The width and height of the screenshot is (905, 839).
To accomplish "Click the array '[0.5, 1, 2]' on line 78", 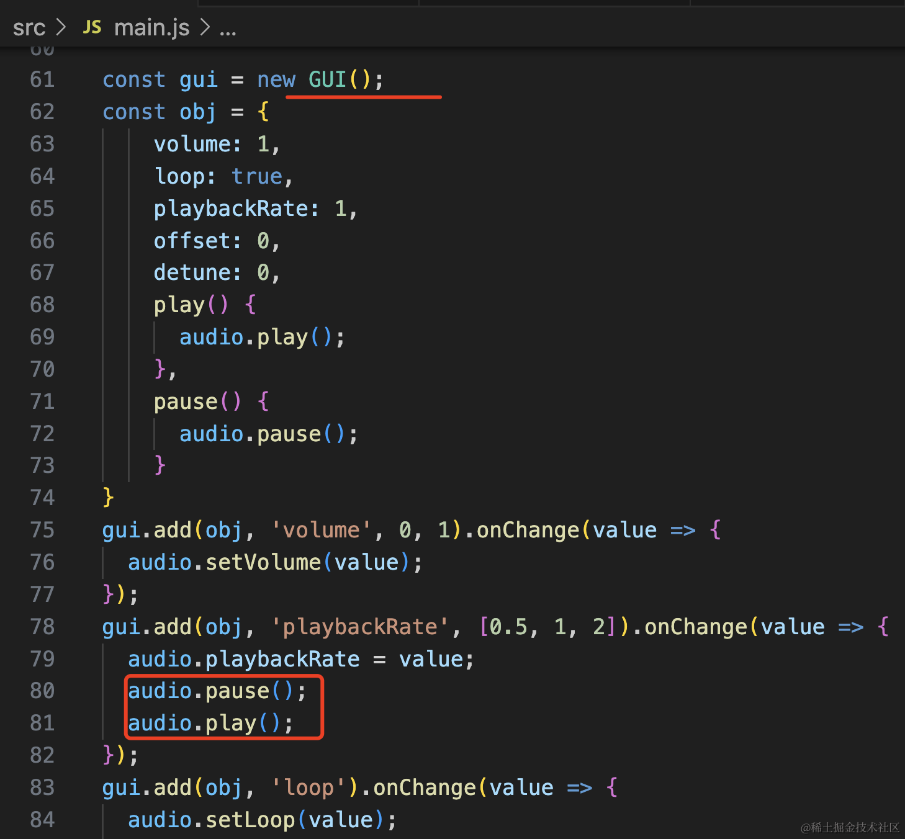I will (x=547, y=627).
